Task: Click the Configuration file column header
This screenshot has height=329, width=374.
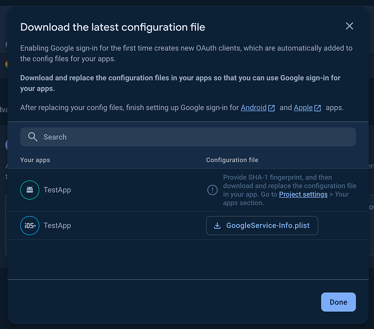Action: click(x=232, y=160)
